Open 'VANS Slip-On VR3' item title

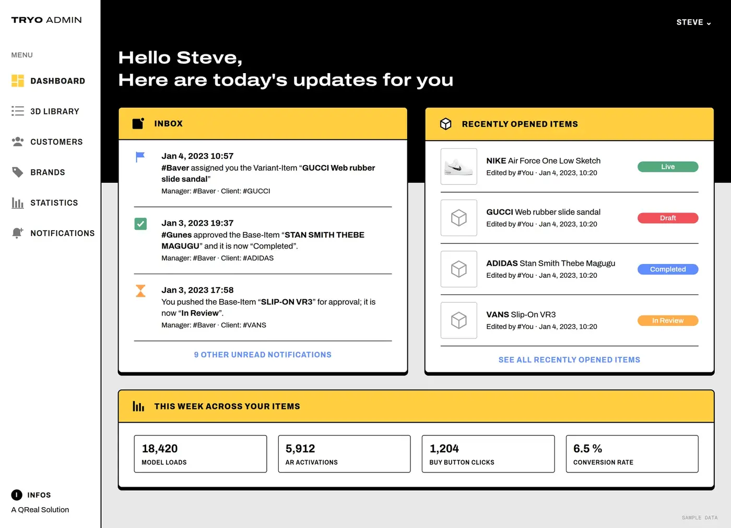(521, 314)
